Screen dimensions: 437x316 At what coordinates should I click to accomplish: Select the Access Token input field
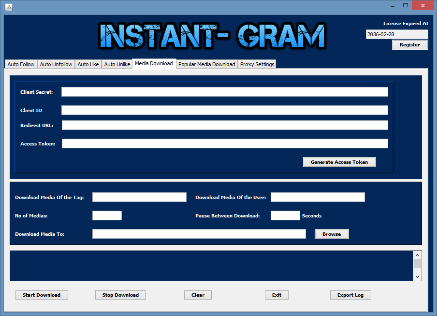225,144
